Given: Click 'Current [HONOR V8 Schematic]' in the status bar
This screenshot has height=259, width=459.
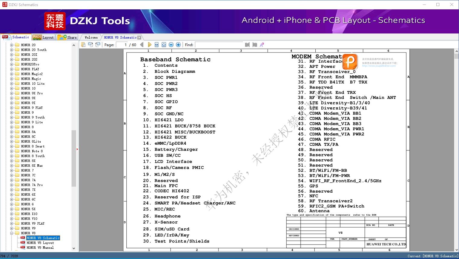Looking at the screenshot, I should (x=433, y=256).
